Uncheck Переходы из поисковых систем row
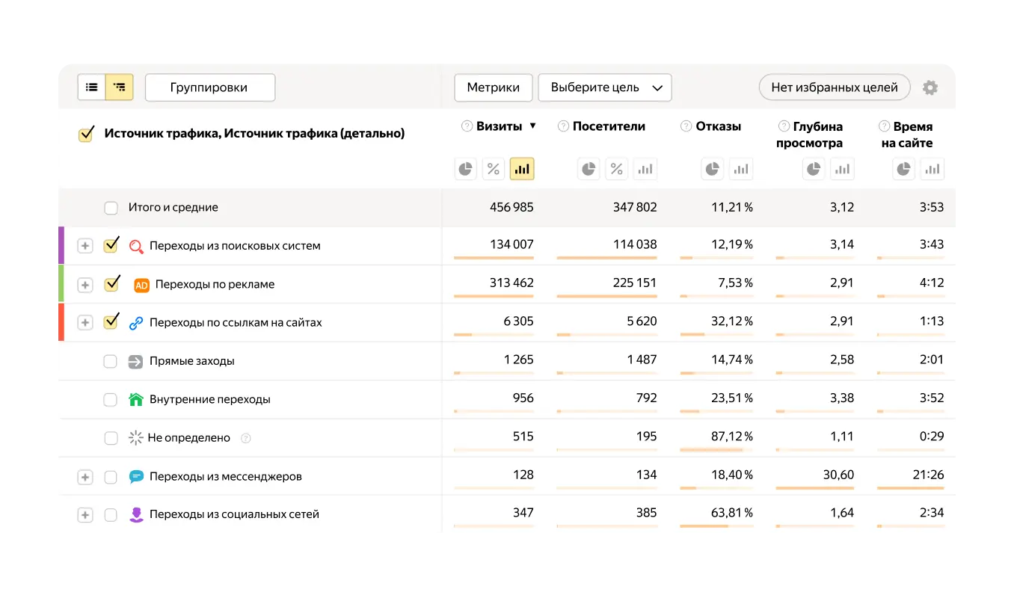This screenshot has width=1014, height=598. pyautogui.click(x=111, y=245)
